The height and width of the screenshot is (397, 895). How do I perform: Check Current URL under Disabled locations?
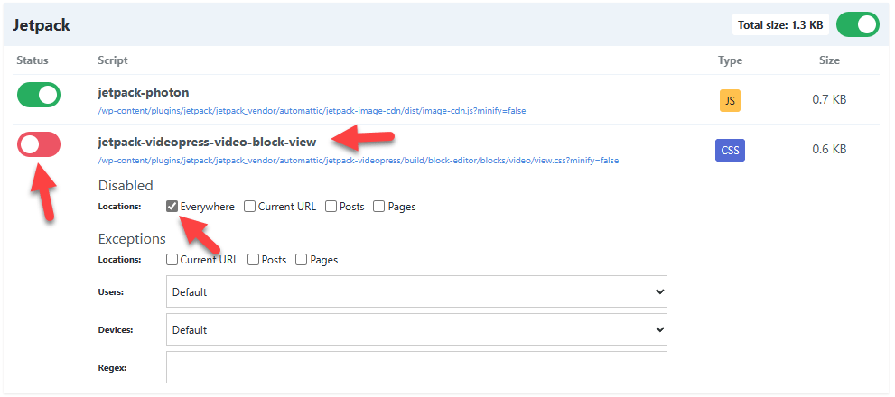(249, 207)
